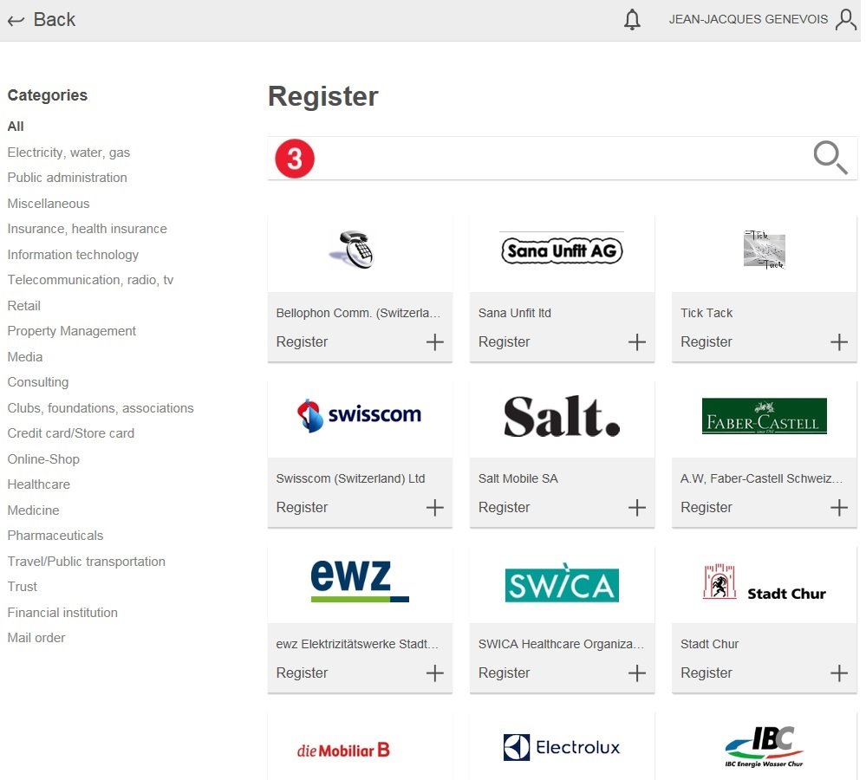Select Mail order category
Image resolution: width=866 pixels, height=780 pixels.
(x=36, y=638)
